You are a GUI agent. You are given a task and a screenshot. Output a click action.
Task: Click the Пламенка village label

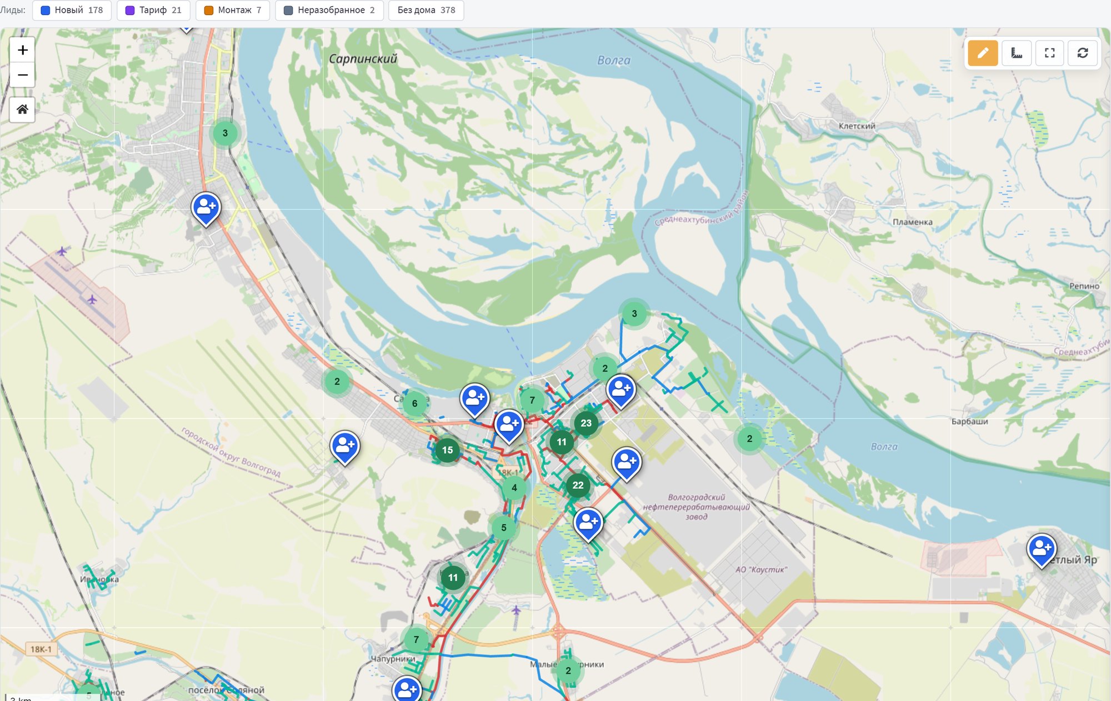[x=912, y=222]
